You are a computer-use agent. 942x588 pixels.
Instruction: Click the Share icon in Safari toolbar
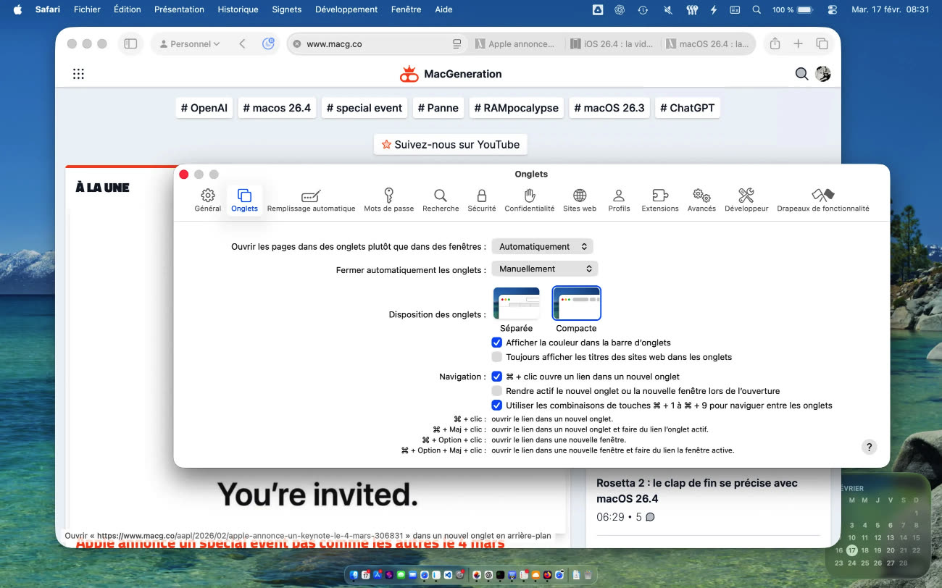[775, 44]
